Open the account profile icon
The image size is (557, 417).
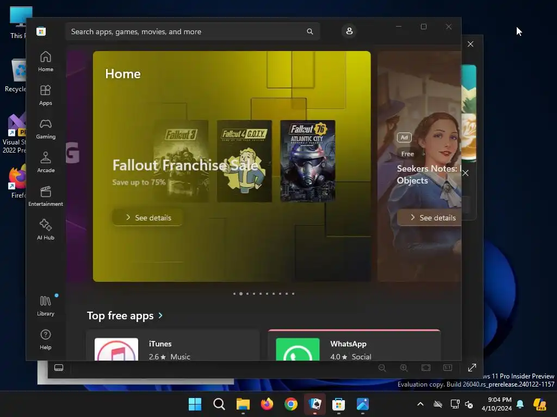coord(349,31)
